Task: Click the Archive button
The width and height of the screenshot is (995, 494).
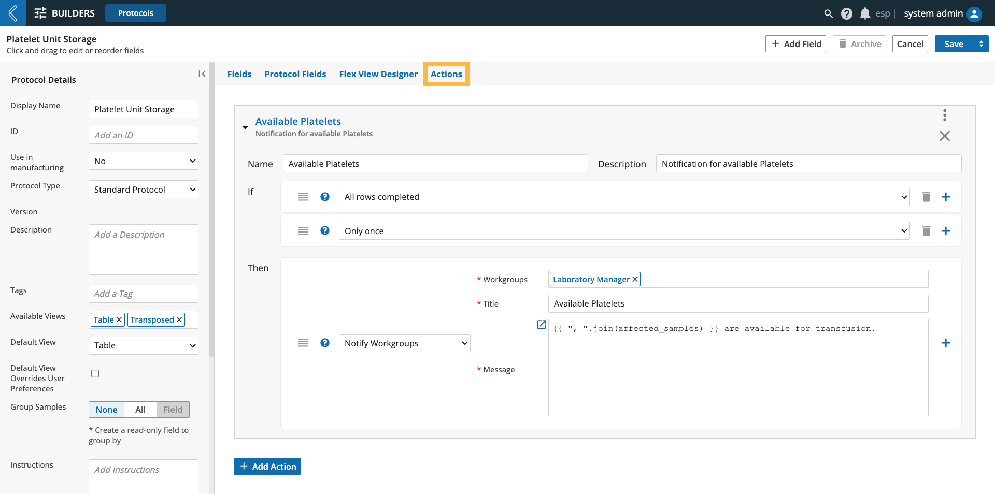Action: (x=859, y=44)
